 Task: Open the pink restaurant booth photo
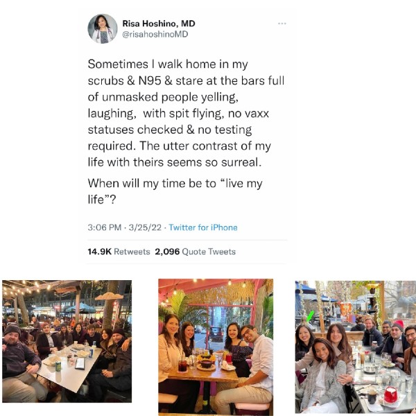(x=216, y=347)
